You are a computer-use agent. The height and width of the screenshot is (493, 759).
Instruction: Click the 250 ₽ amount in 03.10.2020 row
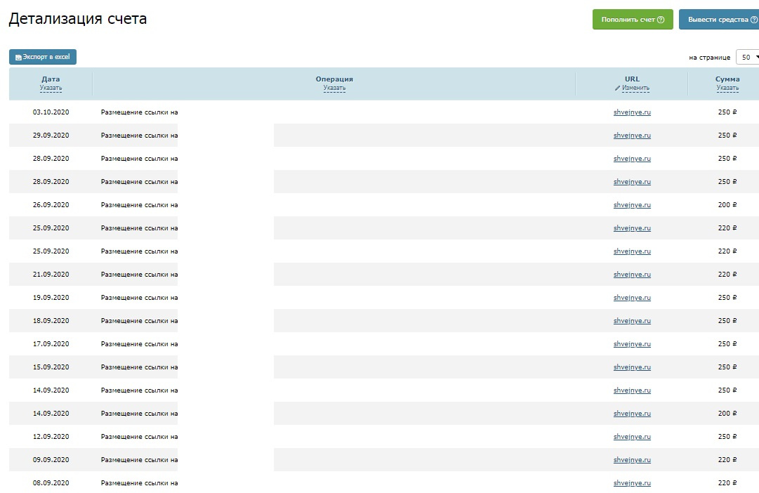point(727,112)
